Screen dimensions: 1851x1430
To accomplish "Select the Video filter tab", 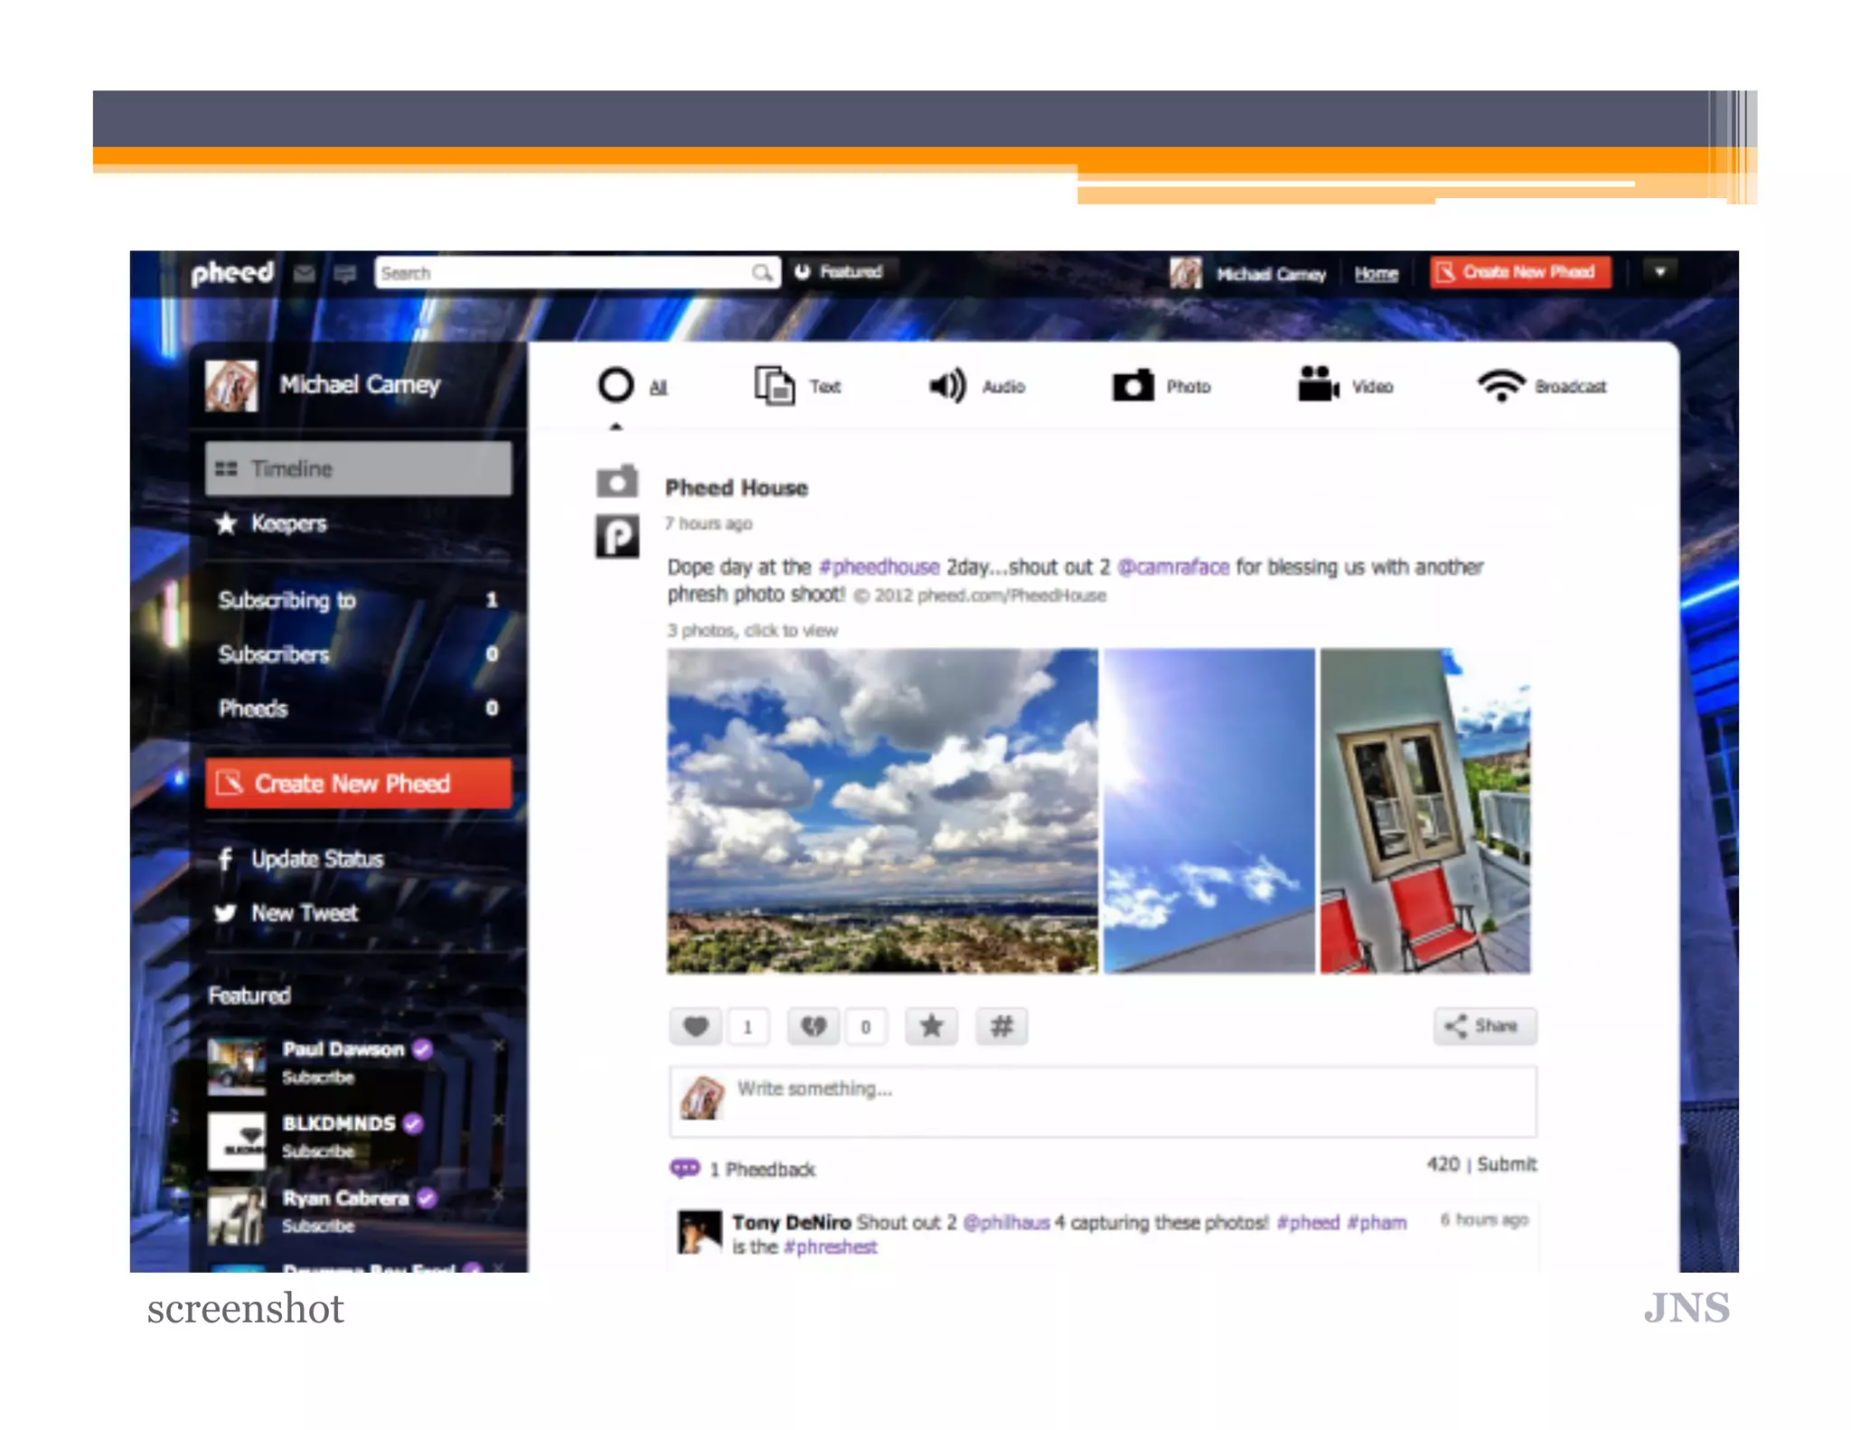I will point(1345,386).
